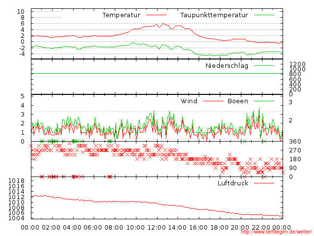This screenshot has width=314, height=236.
Task: Click the 08:00 time axis label
Action: click(x=114, y=227)
